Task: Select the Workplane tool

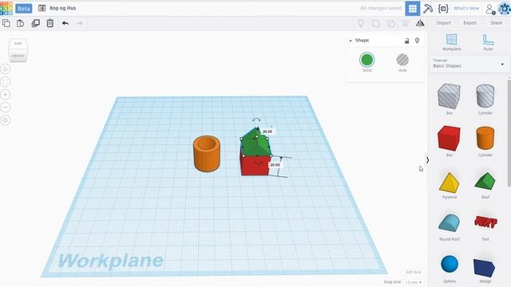Action: click(451, 42)
